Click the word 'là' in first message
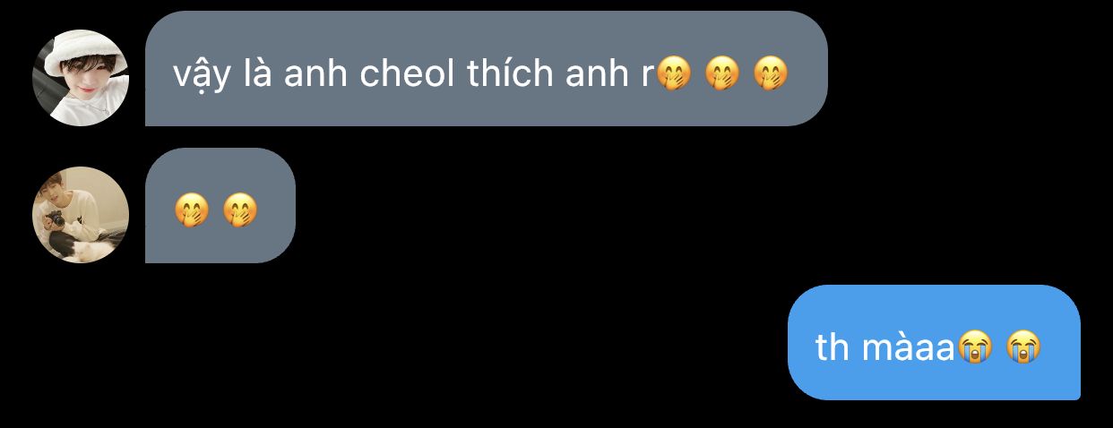Screen dimensions: 1113x428 [258, 73]
